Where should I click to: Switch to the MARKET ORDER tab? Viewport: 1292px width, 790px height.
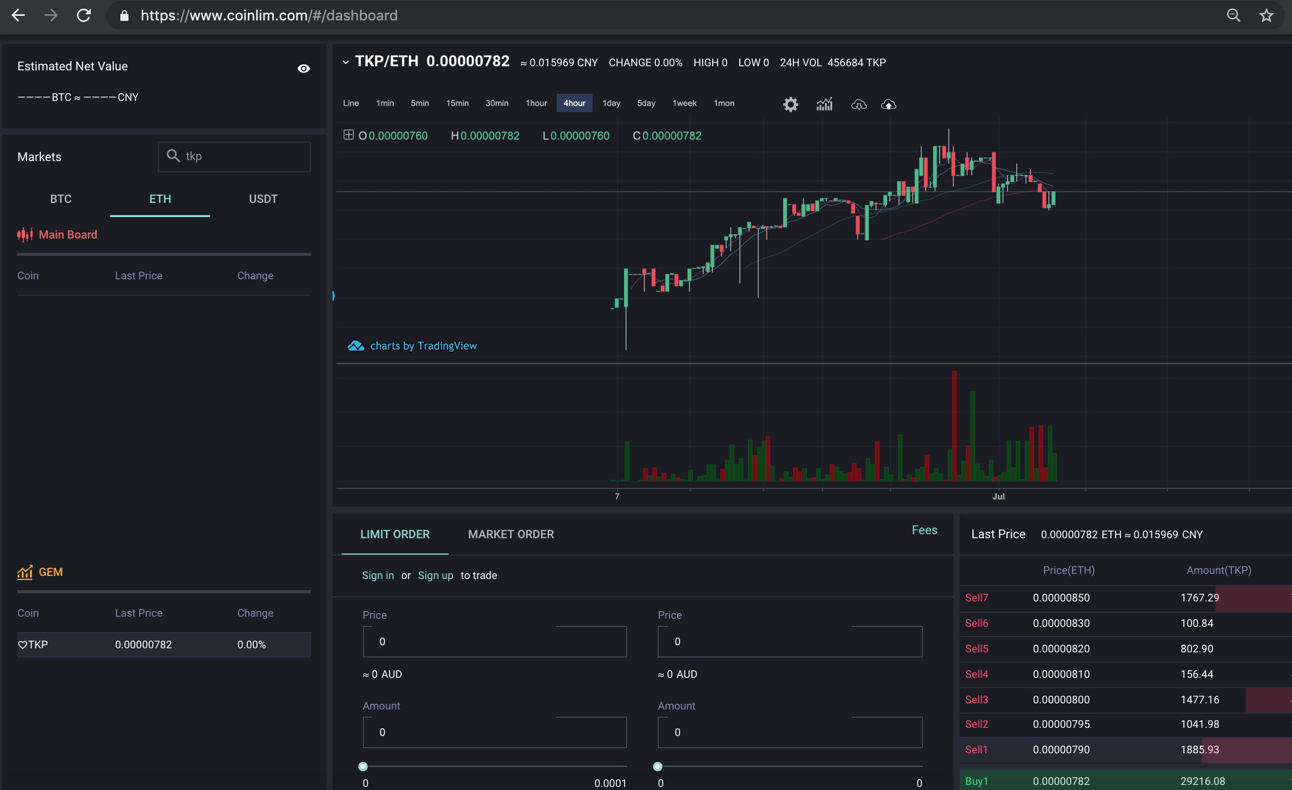pyautogui.click(x=510, y=534)
